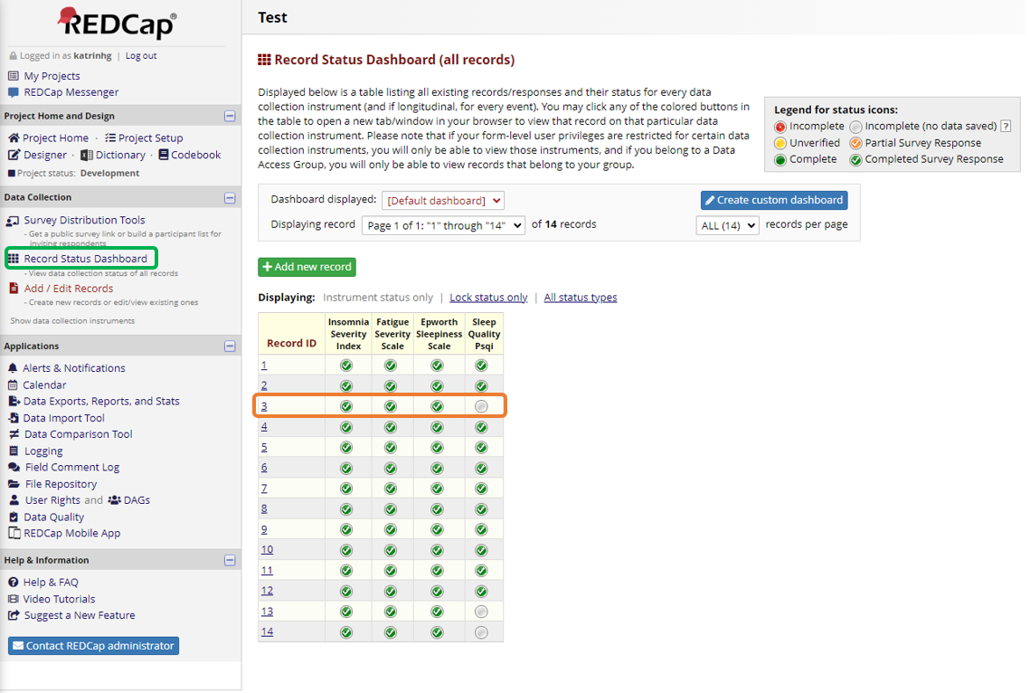Click the Add new record button

pyautogui.click(x=307, y=267)
